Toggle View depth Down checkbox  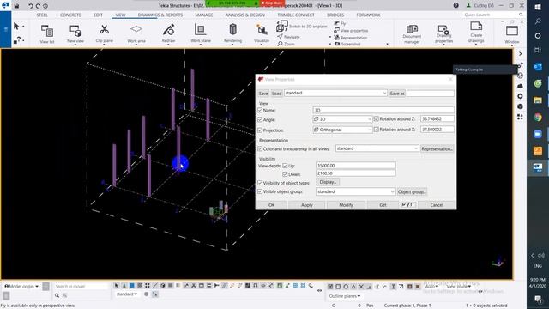(x=285, y=174)
